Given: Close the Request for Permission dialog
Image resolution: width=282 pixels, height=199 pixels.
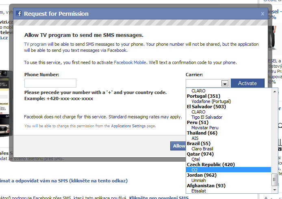Looking at the screenshot, I should 262,14.
